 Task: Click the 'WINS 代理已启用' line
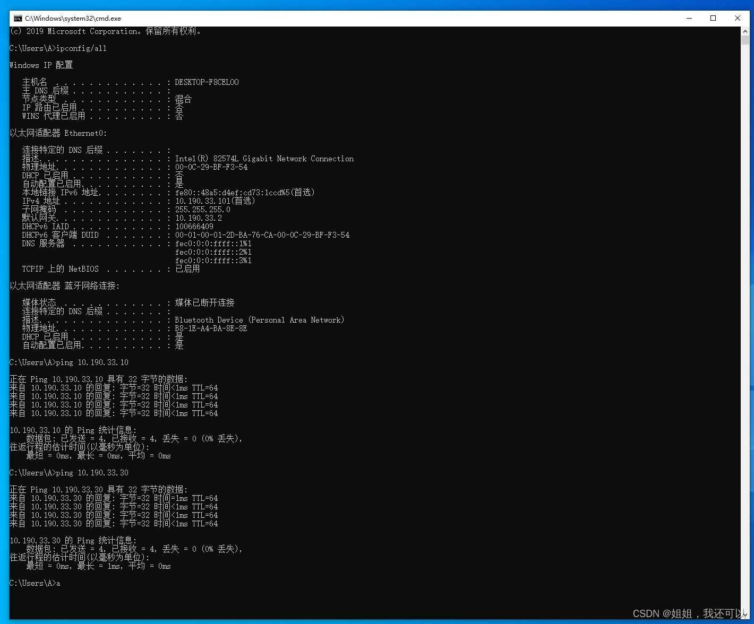(102, 116)
